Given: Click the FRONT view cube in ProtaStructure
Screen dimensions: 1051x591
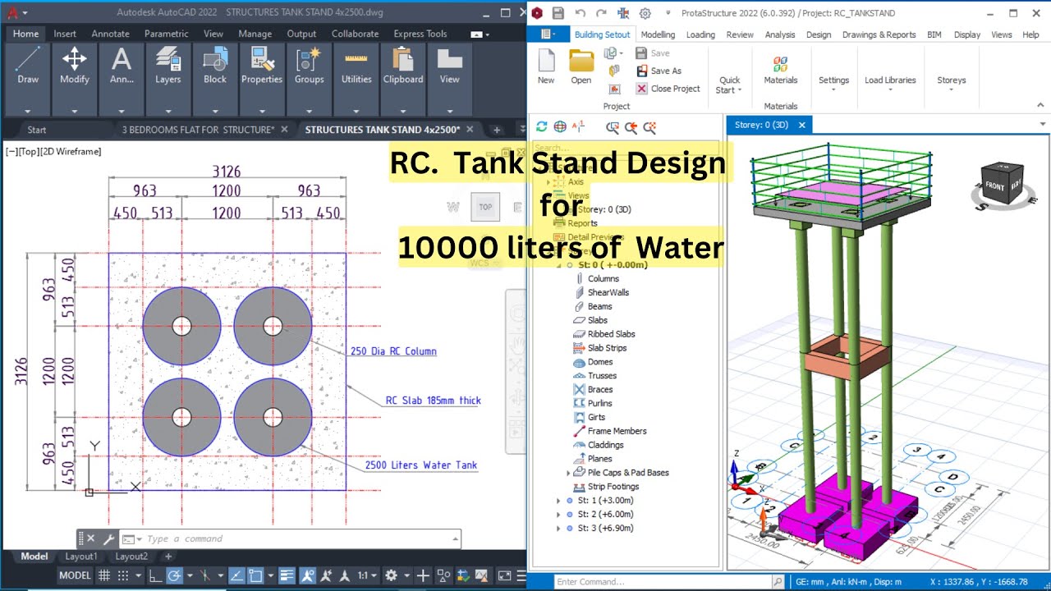Looking at the screenshot, I should click(x=994, y=186).
